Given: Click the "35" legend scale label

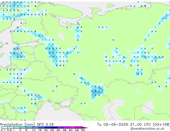Looking at the screenshot, I should (64, 130).
